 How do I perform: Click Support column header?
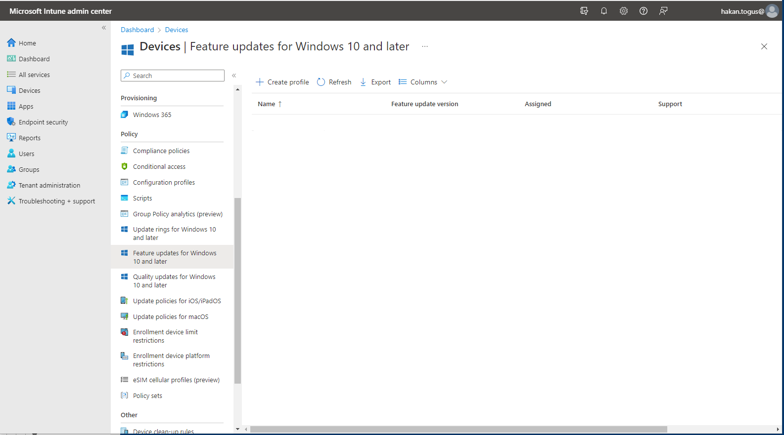click(x=670, y=104)
